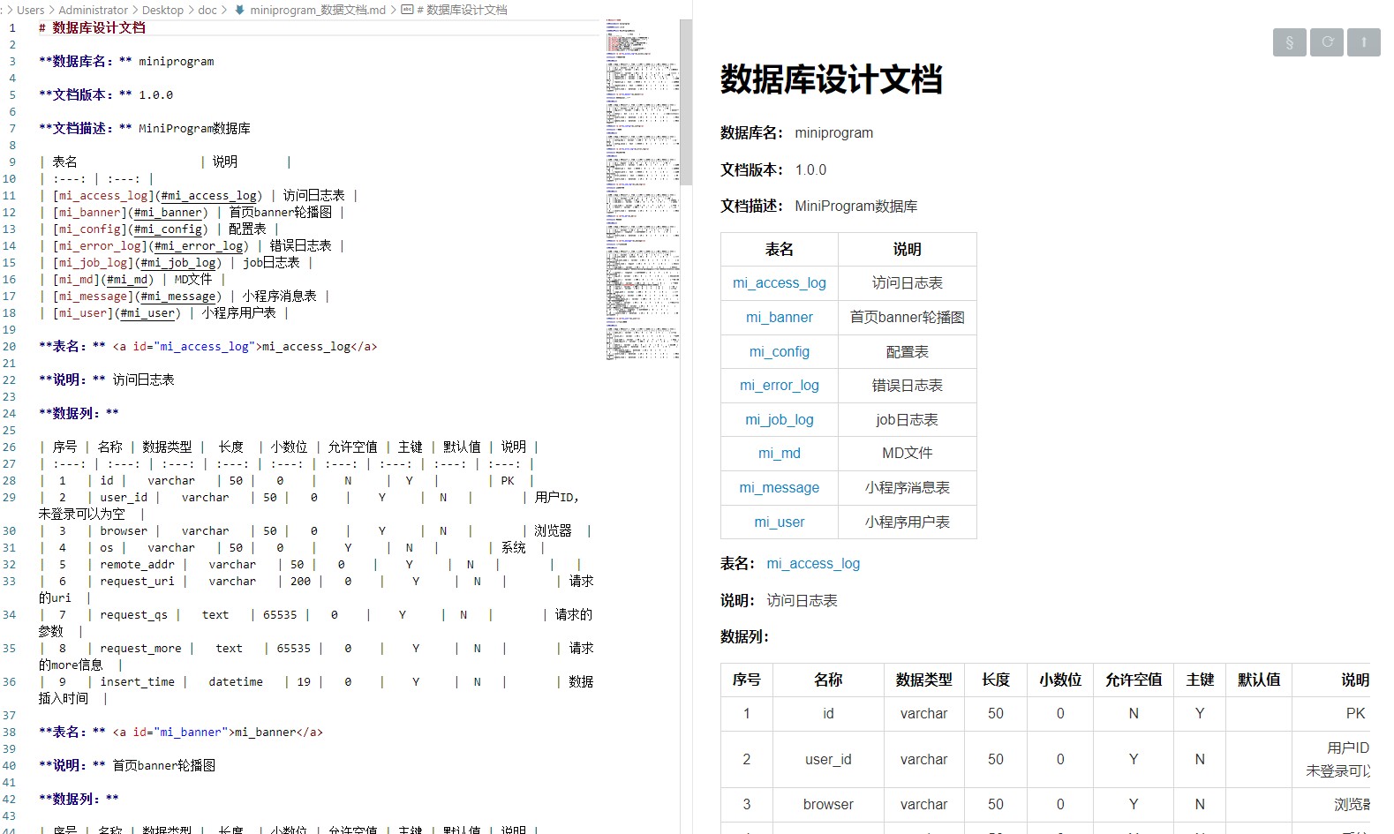Open the mi_access_log link in preview table
This screenshot has width=1394, height=834.
click(x=779, y=283)
